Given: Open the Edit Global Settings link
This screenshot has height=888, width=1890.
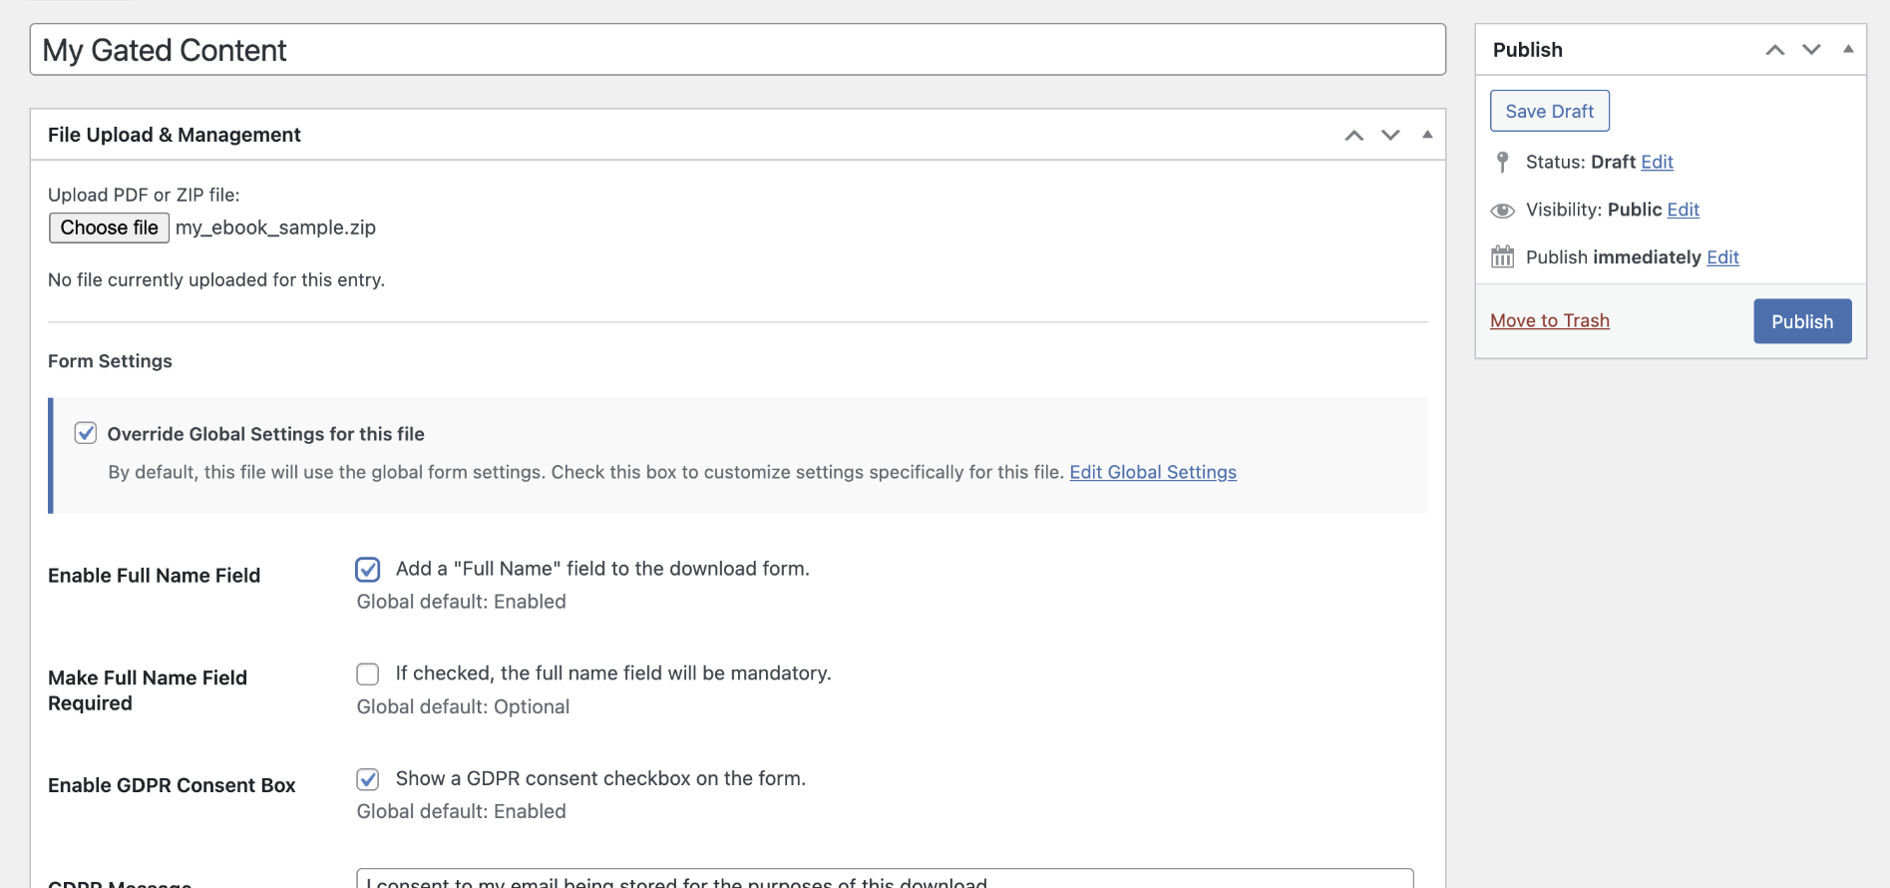Looking at the screenshot, I should pyautogui.click(x=1152, y=472).
